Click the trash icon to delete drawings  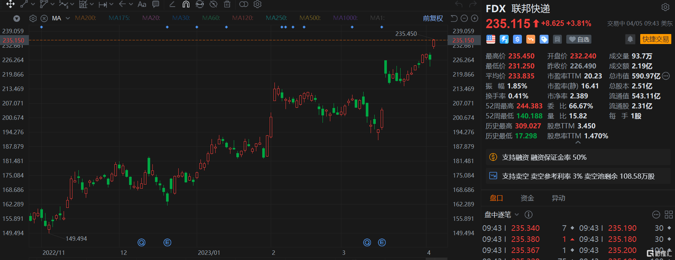click(x=227, y=4)
